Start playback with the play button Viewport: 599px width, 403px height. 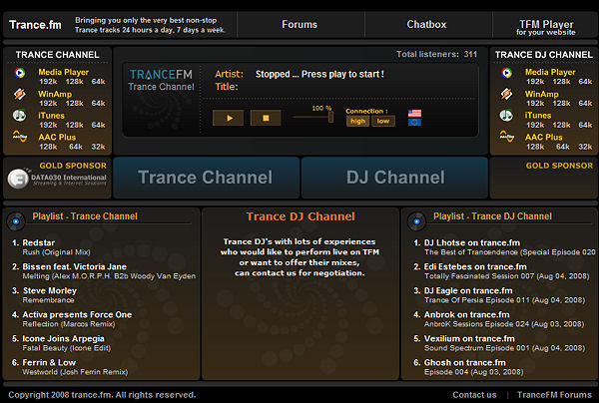[228, 118]
